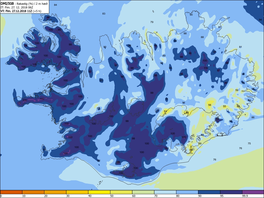Click the humidity value '54' on the map
Screen dimensions: 264x198
pos(191,149)
